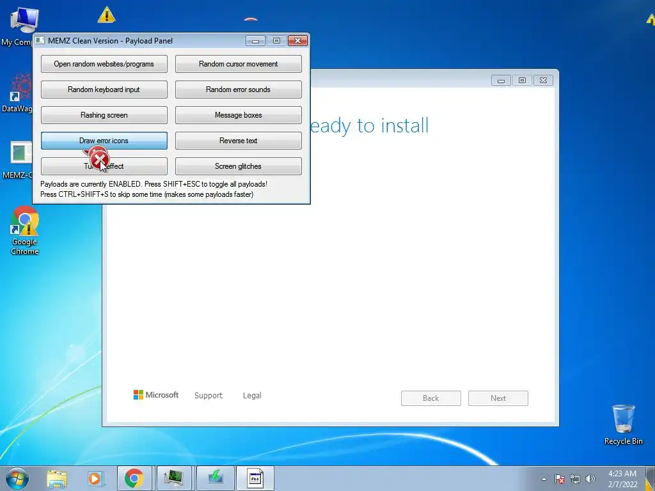
Task: Open File Explorer from the taskbar
Action: pyautogui.click(x=57, y=479)
